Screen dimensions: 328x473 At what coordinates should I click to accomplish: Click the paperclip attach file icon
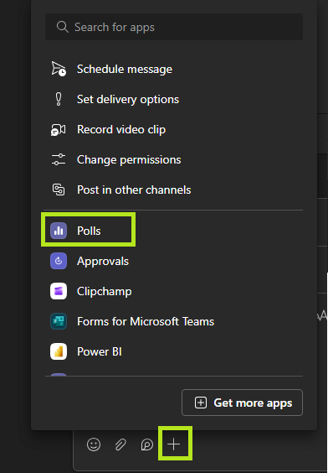[x=120, y=444]
